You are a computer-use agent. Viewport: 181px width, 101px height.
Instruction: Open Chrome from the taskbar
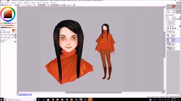coord(53,100)
